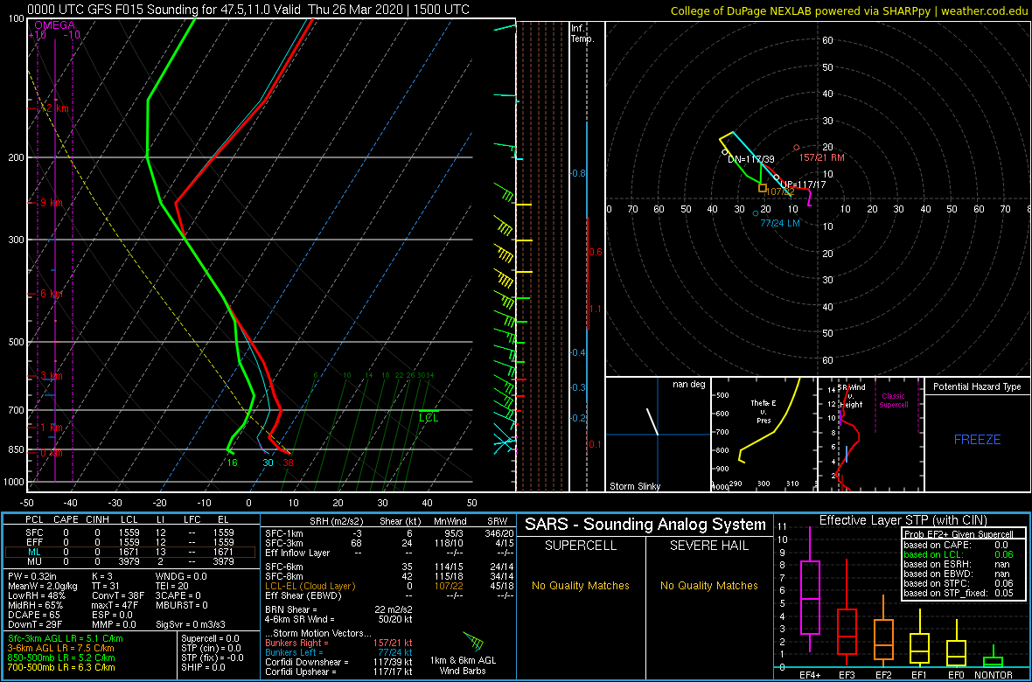Click 'No Quality Matches' under SEVERE HAIL
The image size is (1032, 682).
[708, 586]
